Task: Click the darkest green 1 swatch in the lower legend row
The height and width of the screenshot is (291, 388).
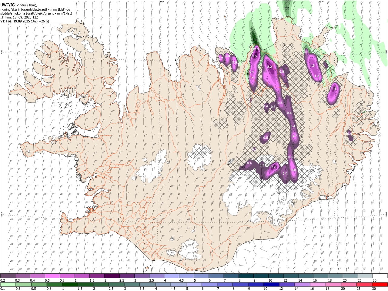Action: coord(70,284)
